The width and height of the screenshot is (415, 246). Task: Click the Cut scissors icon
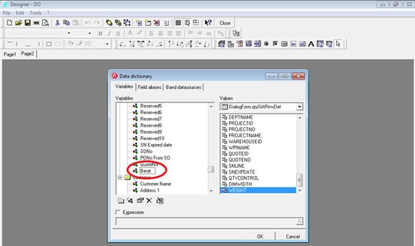pos(57,23)
